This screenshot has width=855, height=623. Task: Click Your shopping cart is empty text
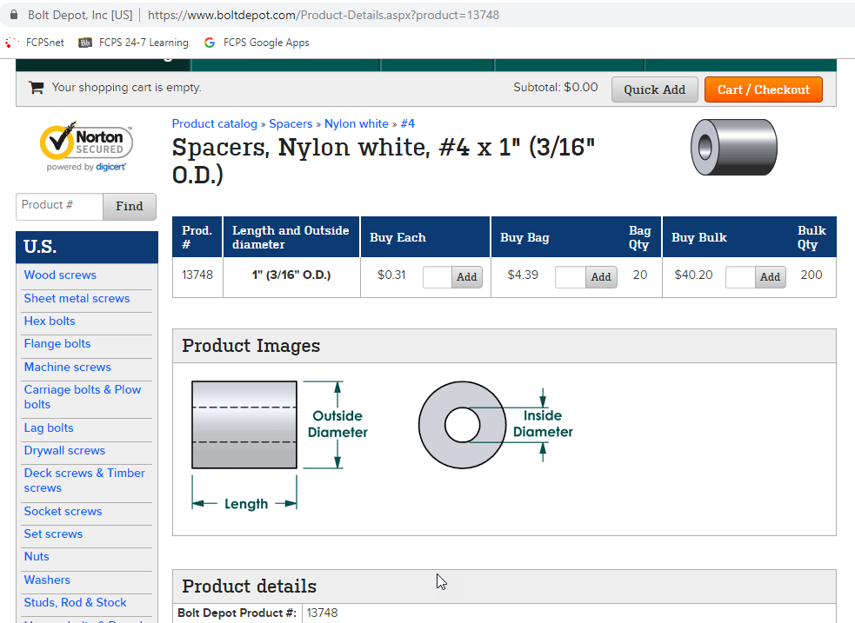tap(126, 88)
